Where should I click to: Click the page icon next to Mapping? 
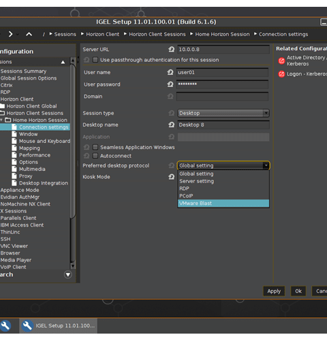(x=14, y=148)
